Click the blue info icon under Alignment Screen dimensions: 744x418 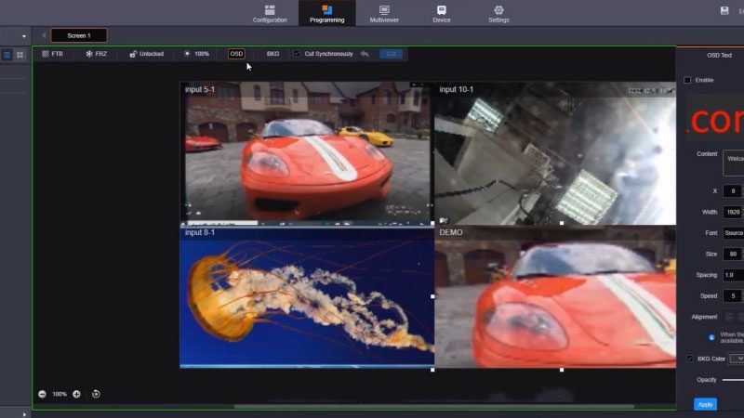[x=711, y=337]
